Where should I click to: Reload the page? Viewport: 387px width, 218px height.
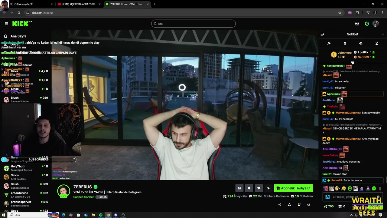click(19, 13)
